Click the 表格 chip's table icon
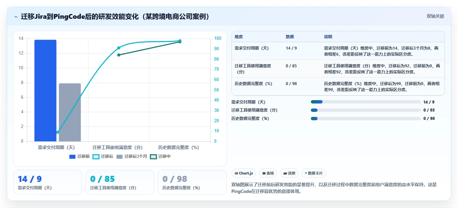The width and height of the screenshot is (458, 208). pyautogui.click(x=264, y=173)
